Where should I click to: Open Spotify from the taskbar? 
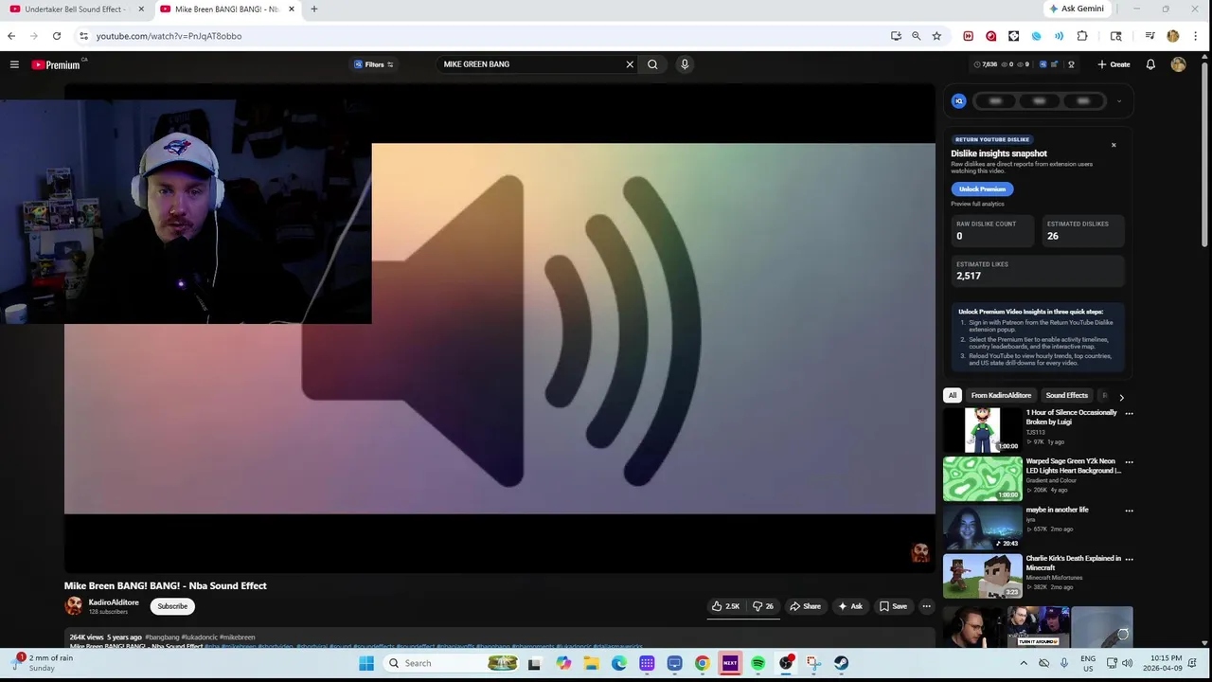click(x=757, y=663)
